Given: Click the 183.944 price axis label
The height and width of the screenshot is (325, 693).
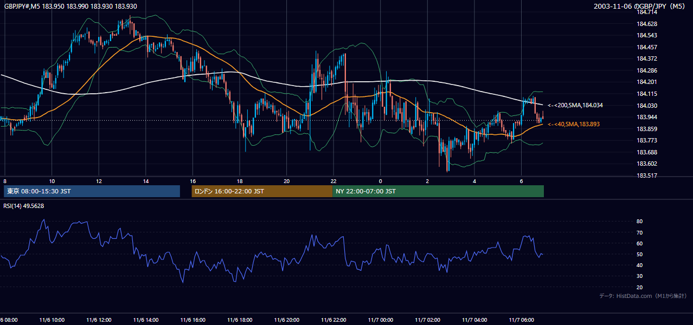Looking at the screenshot, I should pyautogui.click(x=647, y=117).
